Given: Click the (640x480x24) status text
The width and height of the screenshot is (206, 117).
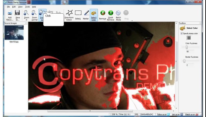Looking at the screenshot, I should (147, 114).
